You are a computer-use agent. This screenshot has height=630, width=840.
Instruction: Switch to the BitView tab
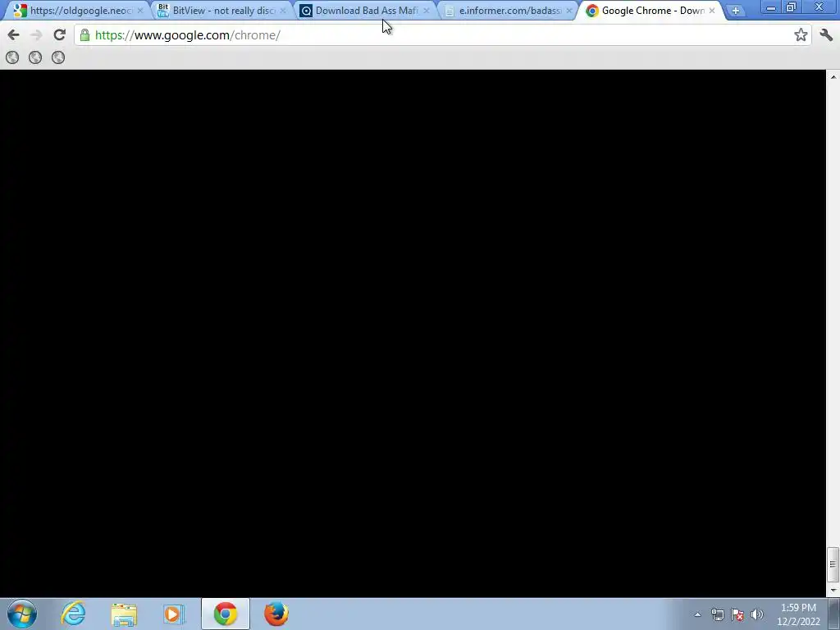[220, 11]
